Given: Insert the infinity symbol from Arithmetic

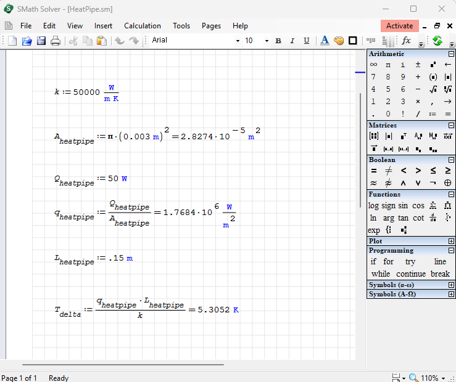Looking at the screenshot, I should coord(373,65).
